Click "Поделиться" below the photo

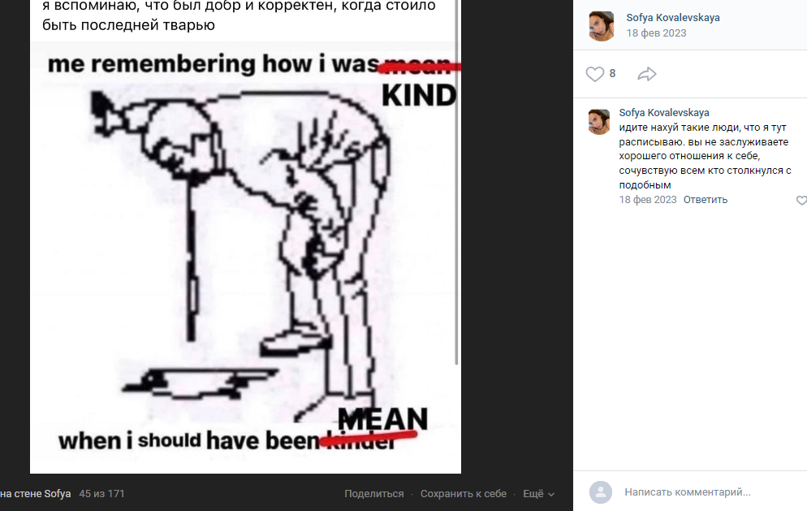click(x=374, y=493)
